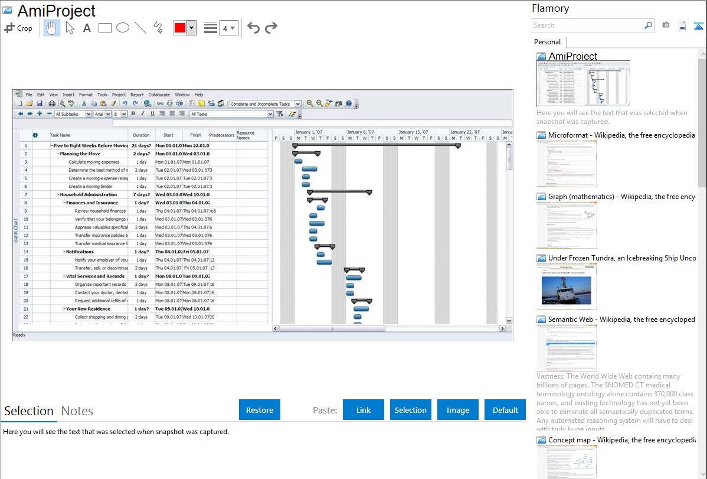Choose the arrow pointer tool
This screenshot has width=707, height=479.
[70, 28]
